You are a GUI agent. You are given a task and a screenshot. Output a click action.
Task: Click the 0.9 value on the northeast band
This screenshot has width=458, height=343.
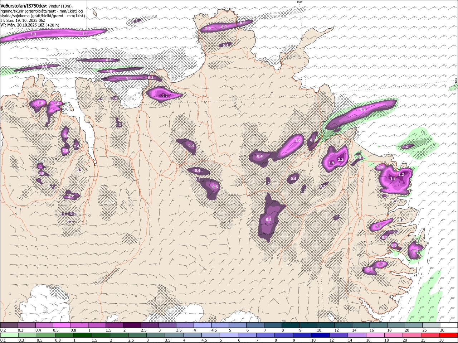363,109
